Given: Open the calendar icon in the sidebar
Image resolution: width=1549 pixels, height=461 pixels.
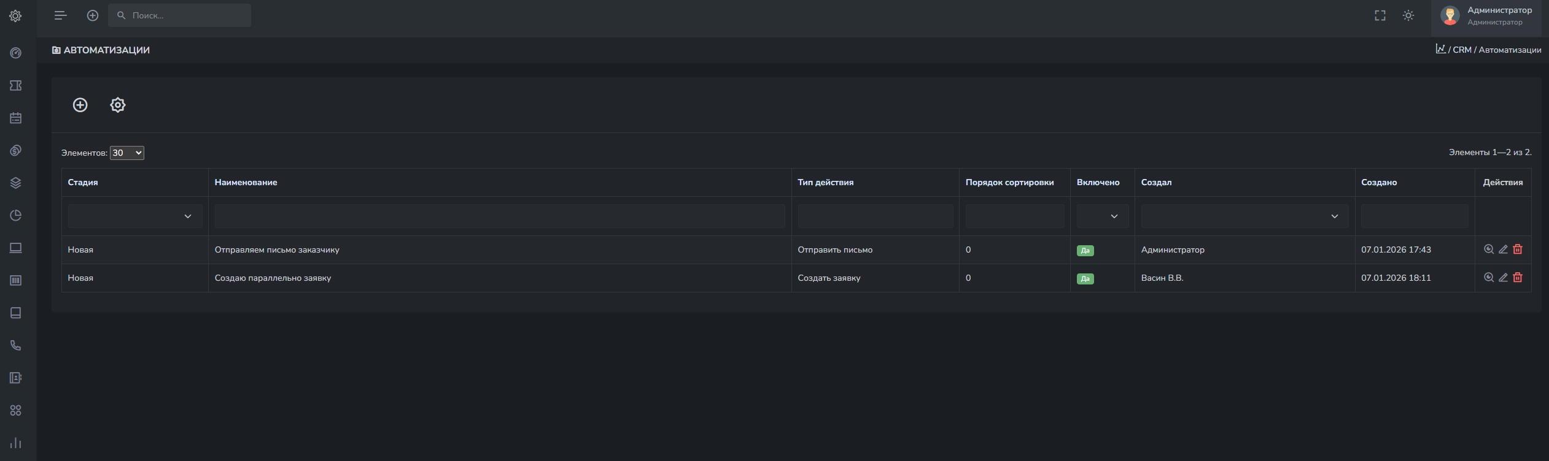Looking at the screenshot, I should coord(16,118).
